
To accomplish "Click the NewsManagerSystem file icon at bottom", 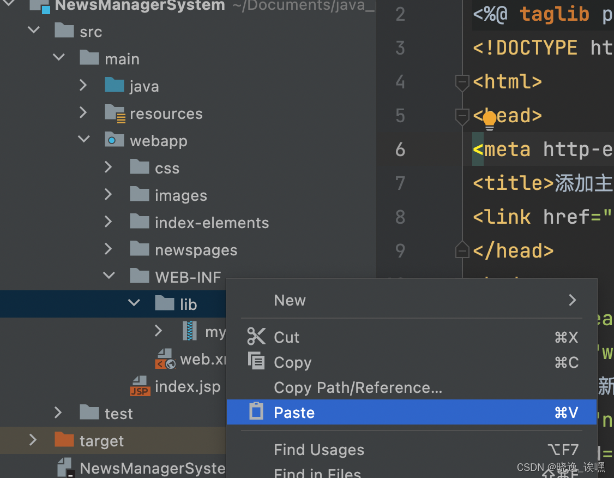I will click(65, 468).
